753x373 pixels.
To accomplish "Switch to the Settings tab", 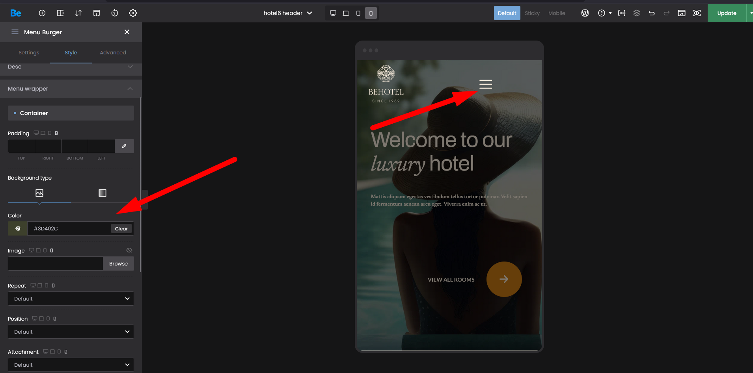I will tap(29, 52).
